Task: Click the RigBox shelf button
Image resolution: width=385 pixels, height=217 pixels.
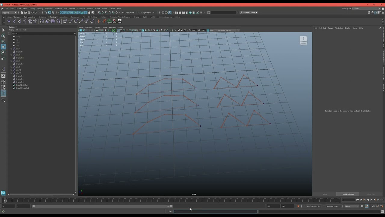Action: click(x=109, y=21)
